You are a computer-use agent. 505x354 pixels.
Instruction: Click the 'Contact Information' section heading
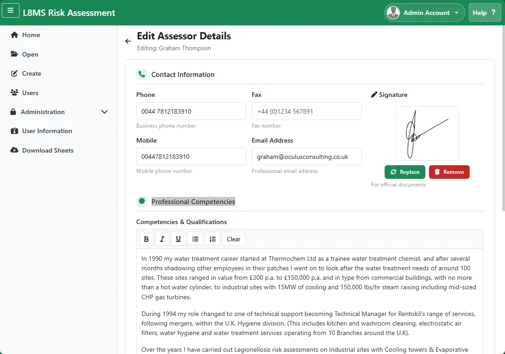pyautogui.click(x=183, y=74)
